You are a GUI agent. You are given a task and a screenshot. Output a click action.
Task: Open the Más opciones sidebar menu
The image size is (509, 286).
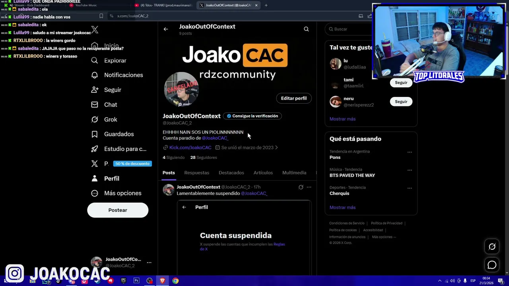coord(117,193)
